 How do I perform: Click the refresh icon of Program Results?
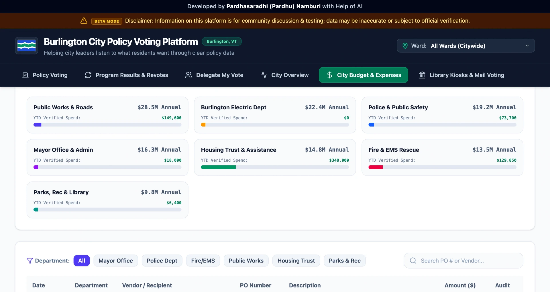pos(88,75)
